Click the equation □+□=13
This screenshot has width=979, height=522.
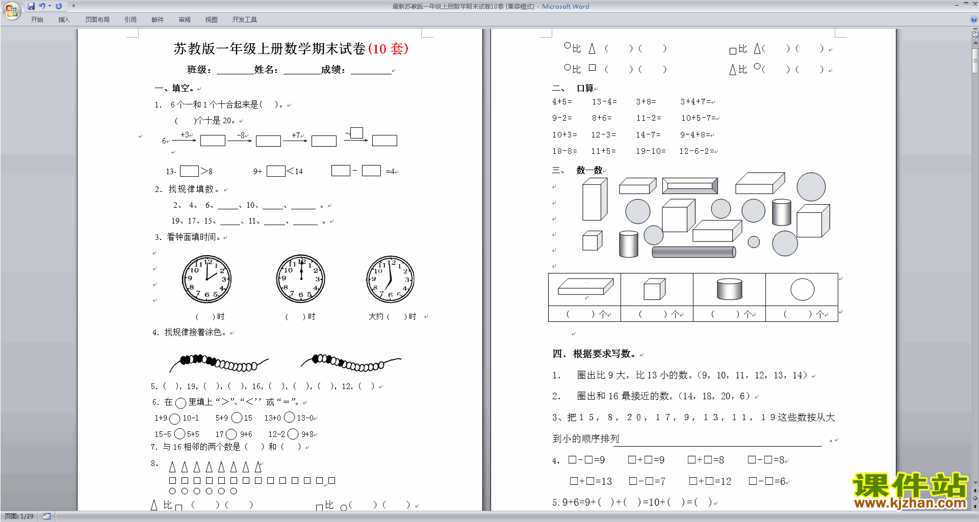coord(590,481)
